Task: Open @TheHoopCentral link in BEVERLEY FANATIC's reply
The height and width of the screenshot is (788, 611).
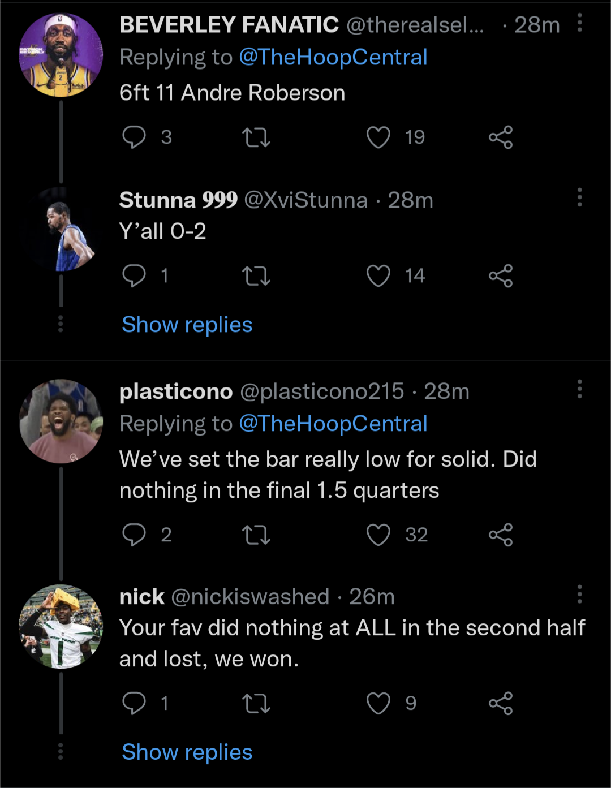Action: [333, 57]
